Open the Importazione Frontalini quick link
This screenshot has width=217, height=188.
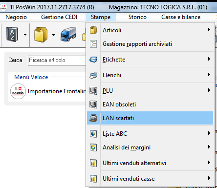(x=57, y=91)
